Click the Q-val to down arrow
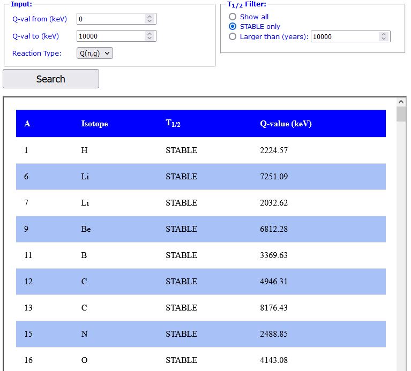411x371 pixels. (x=150, y=39)
